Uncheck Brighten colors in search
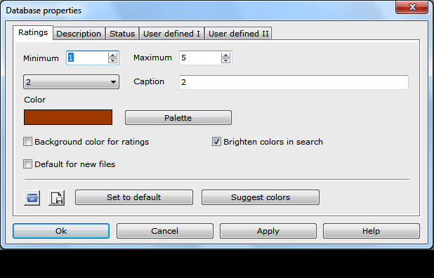The image size is (434, 278). pos(216,142)
